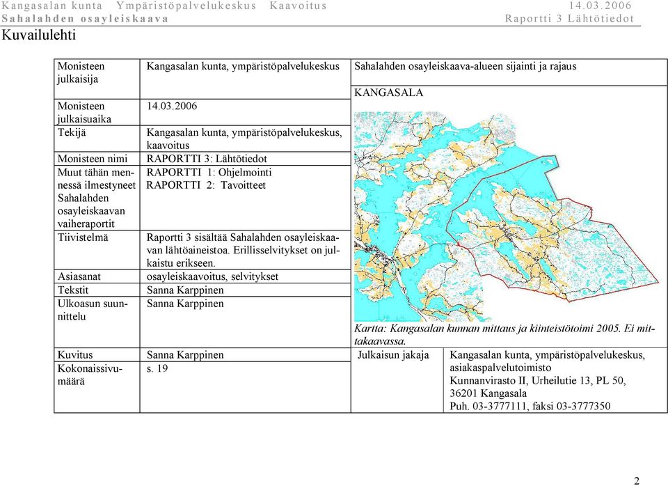Click the cell 'osayleiskaavoitus, selvitykset'
This screenshot has width=668, height=486.
click(x=212, y=276)
